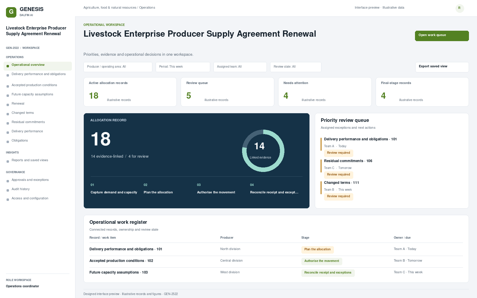
Task: Click Authorise the movement stage badge in register
Action: tap(322, 261)
